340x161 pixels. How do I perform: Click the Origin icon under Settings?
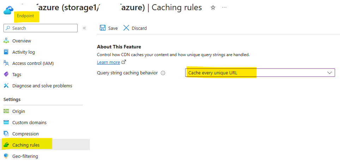click(6, 111)
